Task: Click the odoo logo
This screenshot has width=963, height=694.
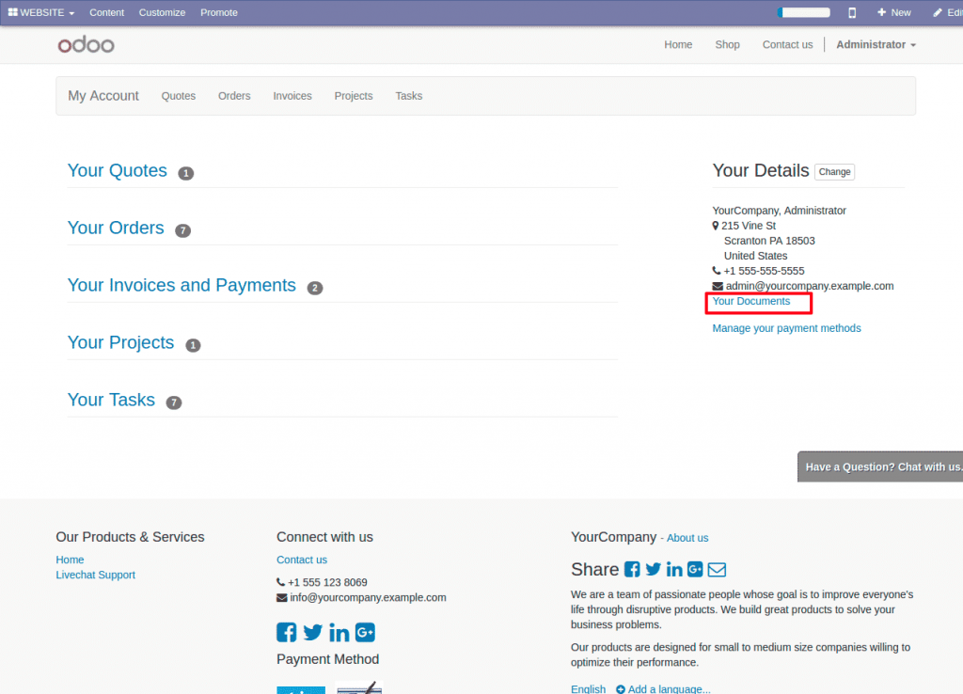Action: pos(86,44)
